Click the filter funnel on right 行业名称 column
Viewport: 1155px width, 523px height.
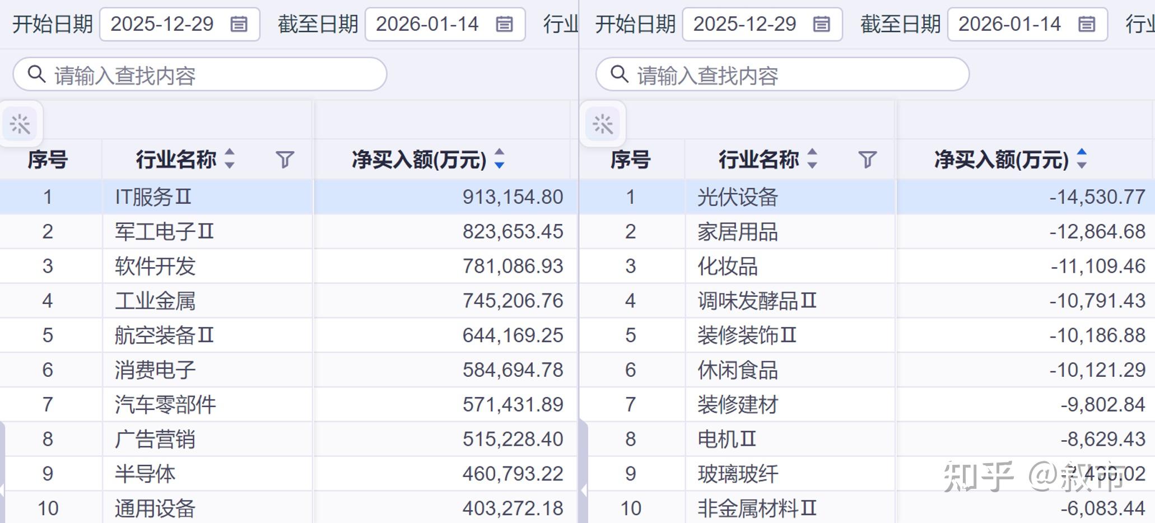click(x=867, y=161)
